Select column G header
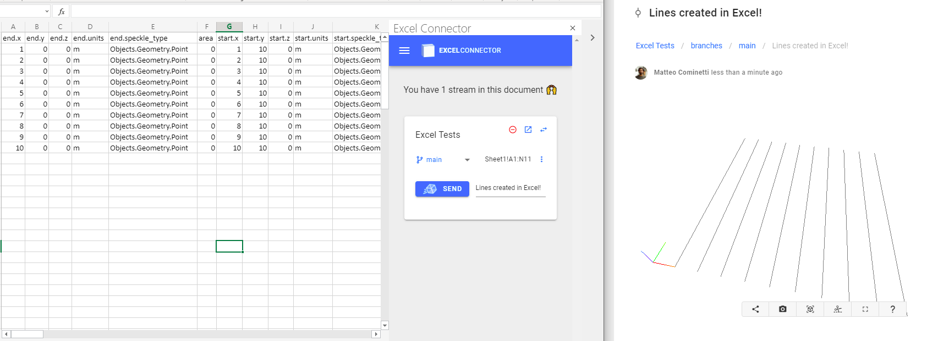This screenshot has width=927, height=341. pos(229,26)
